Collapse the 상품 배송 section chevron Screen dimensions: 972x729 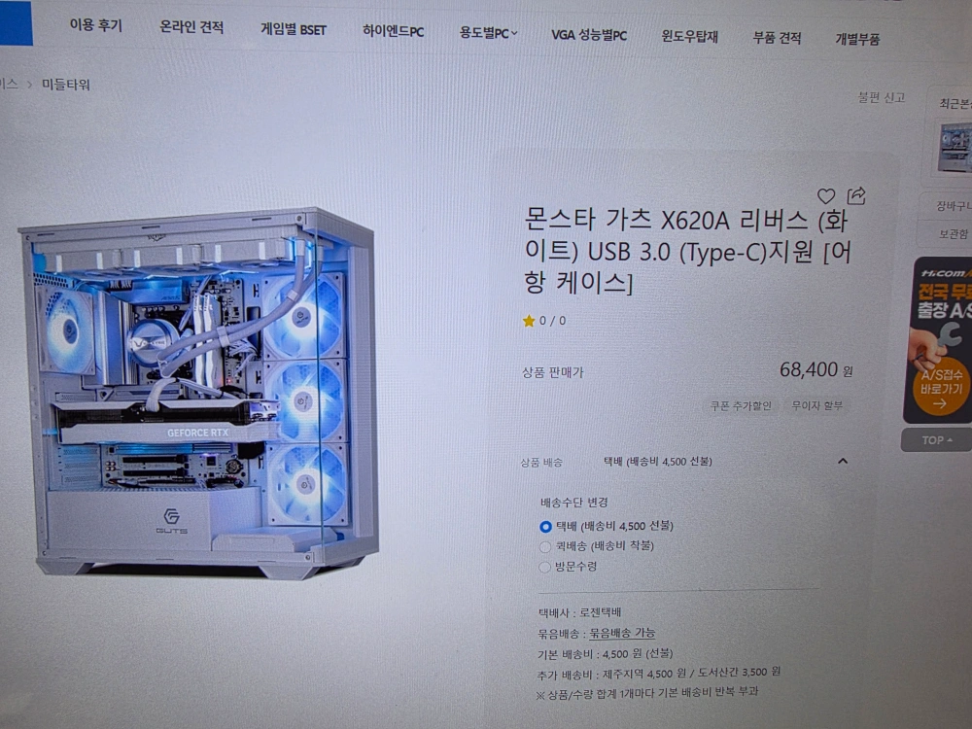coord(843,461)
